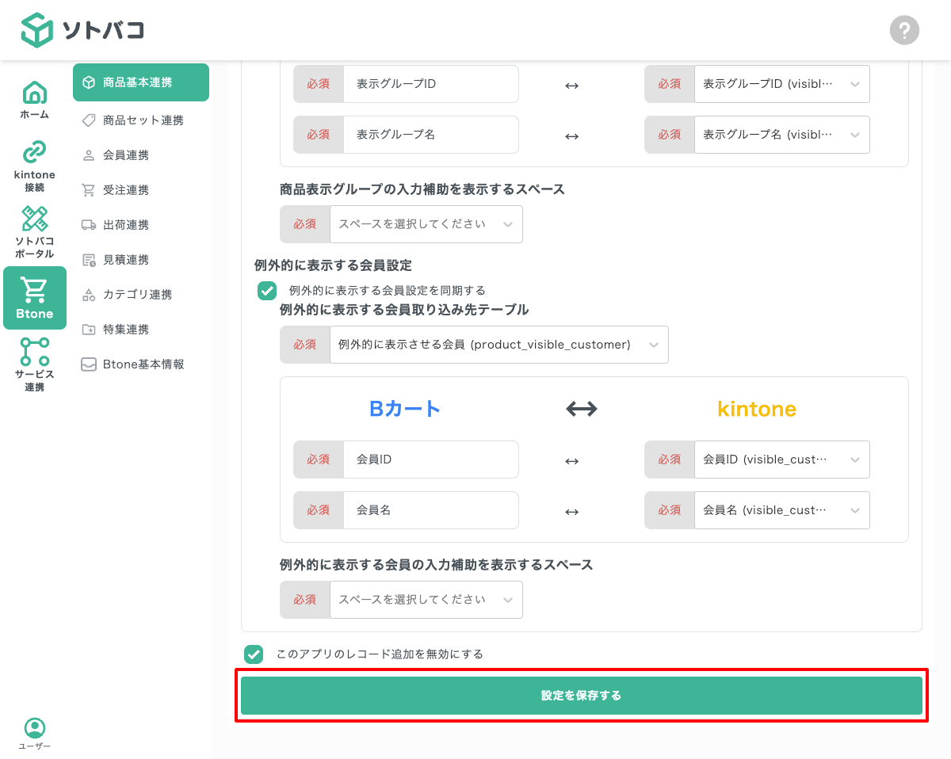Toggle the 必須 checkbox sync setting for exceptions
Screen dimensions: 951x759
click(267, 291)
